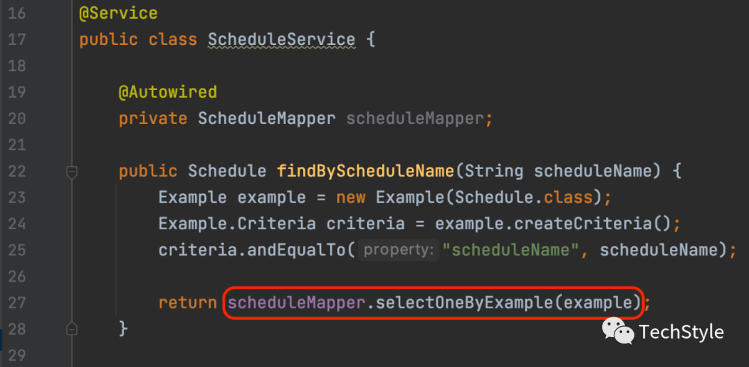Collapse findByScheduleName method using fold marker

(72, 172)
